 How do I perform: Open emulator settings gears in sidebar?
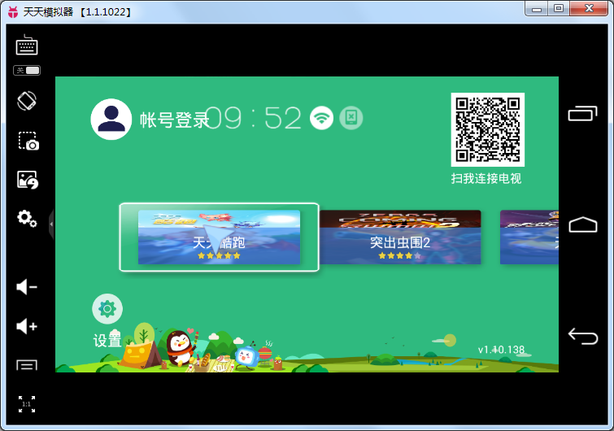27,219
